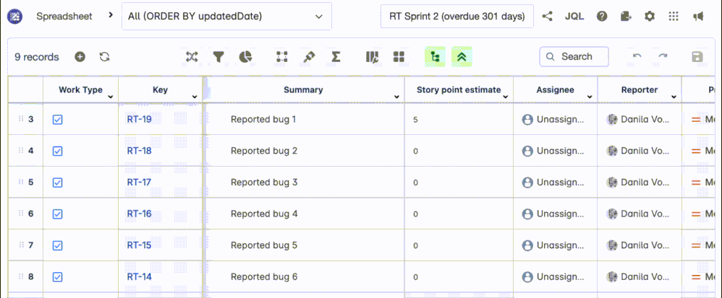Click the priority icon in RT-16 row
The width and height of the screenshot is (722, 298).
(696, 214)
